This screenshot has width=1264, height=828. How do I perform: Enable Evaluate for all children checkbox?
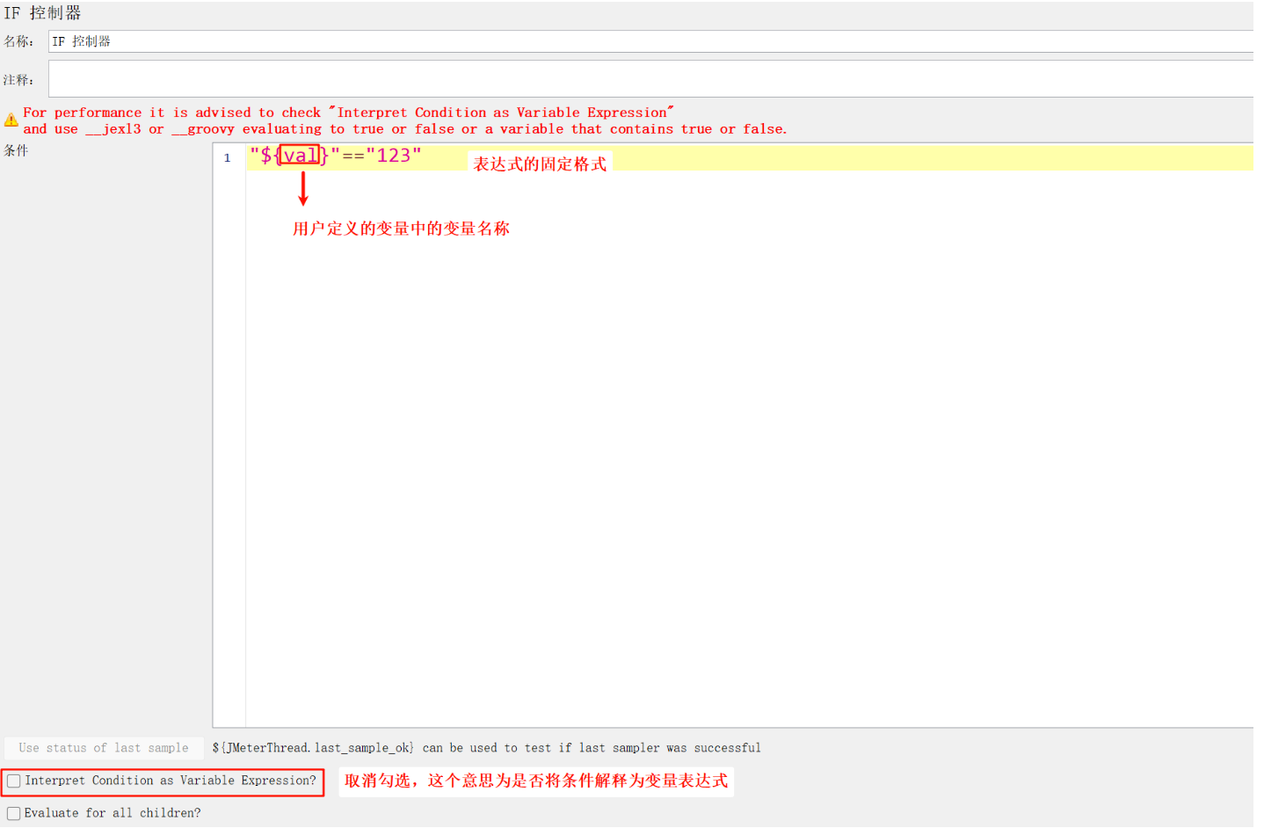point(14,813)
